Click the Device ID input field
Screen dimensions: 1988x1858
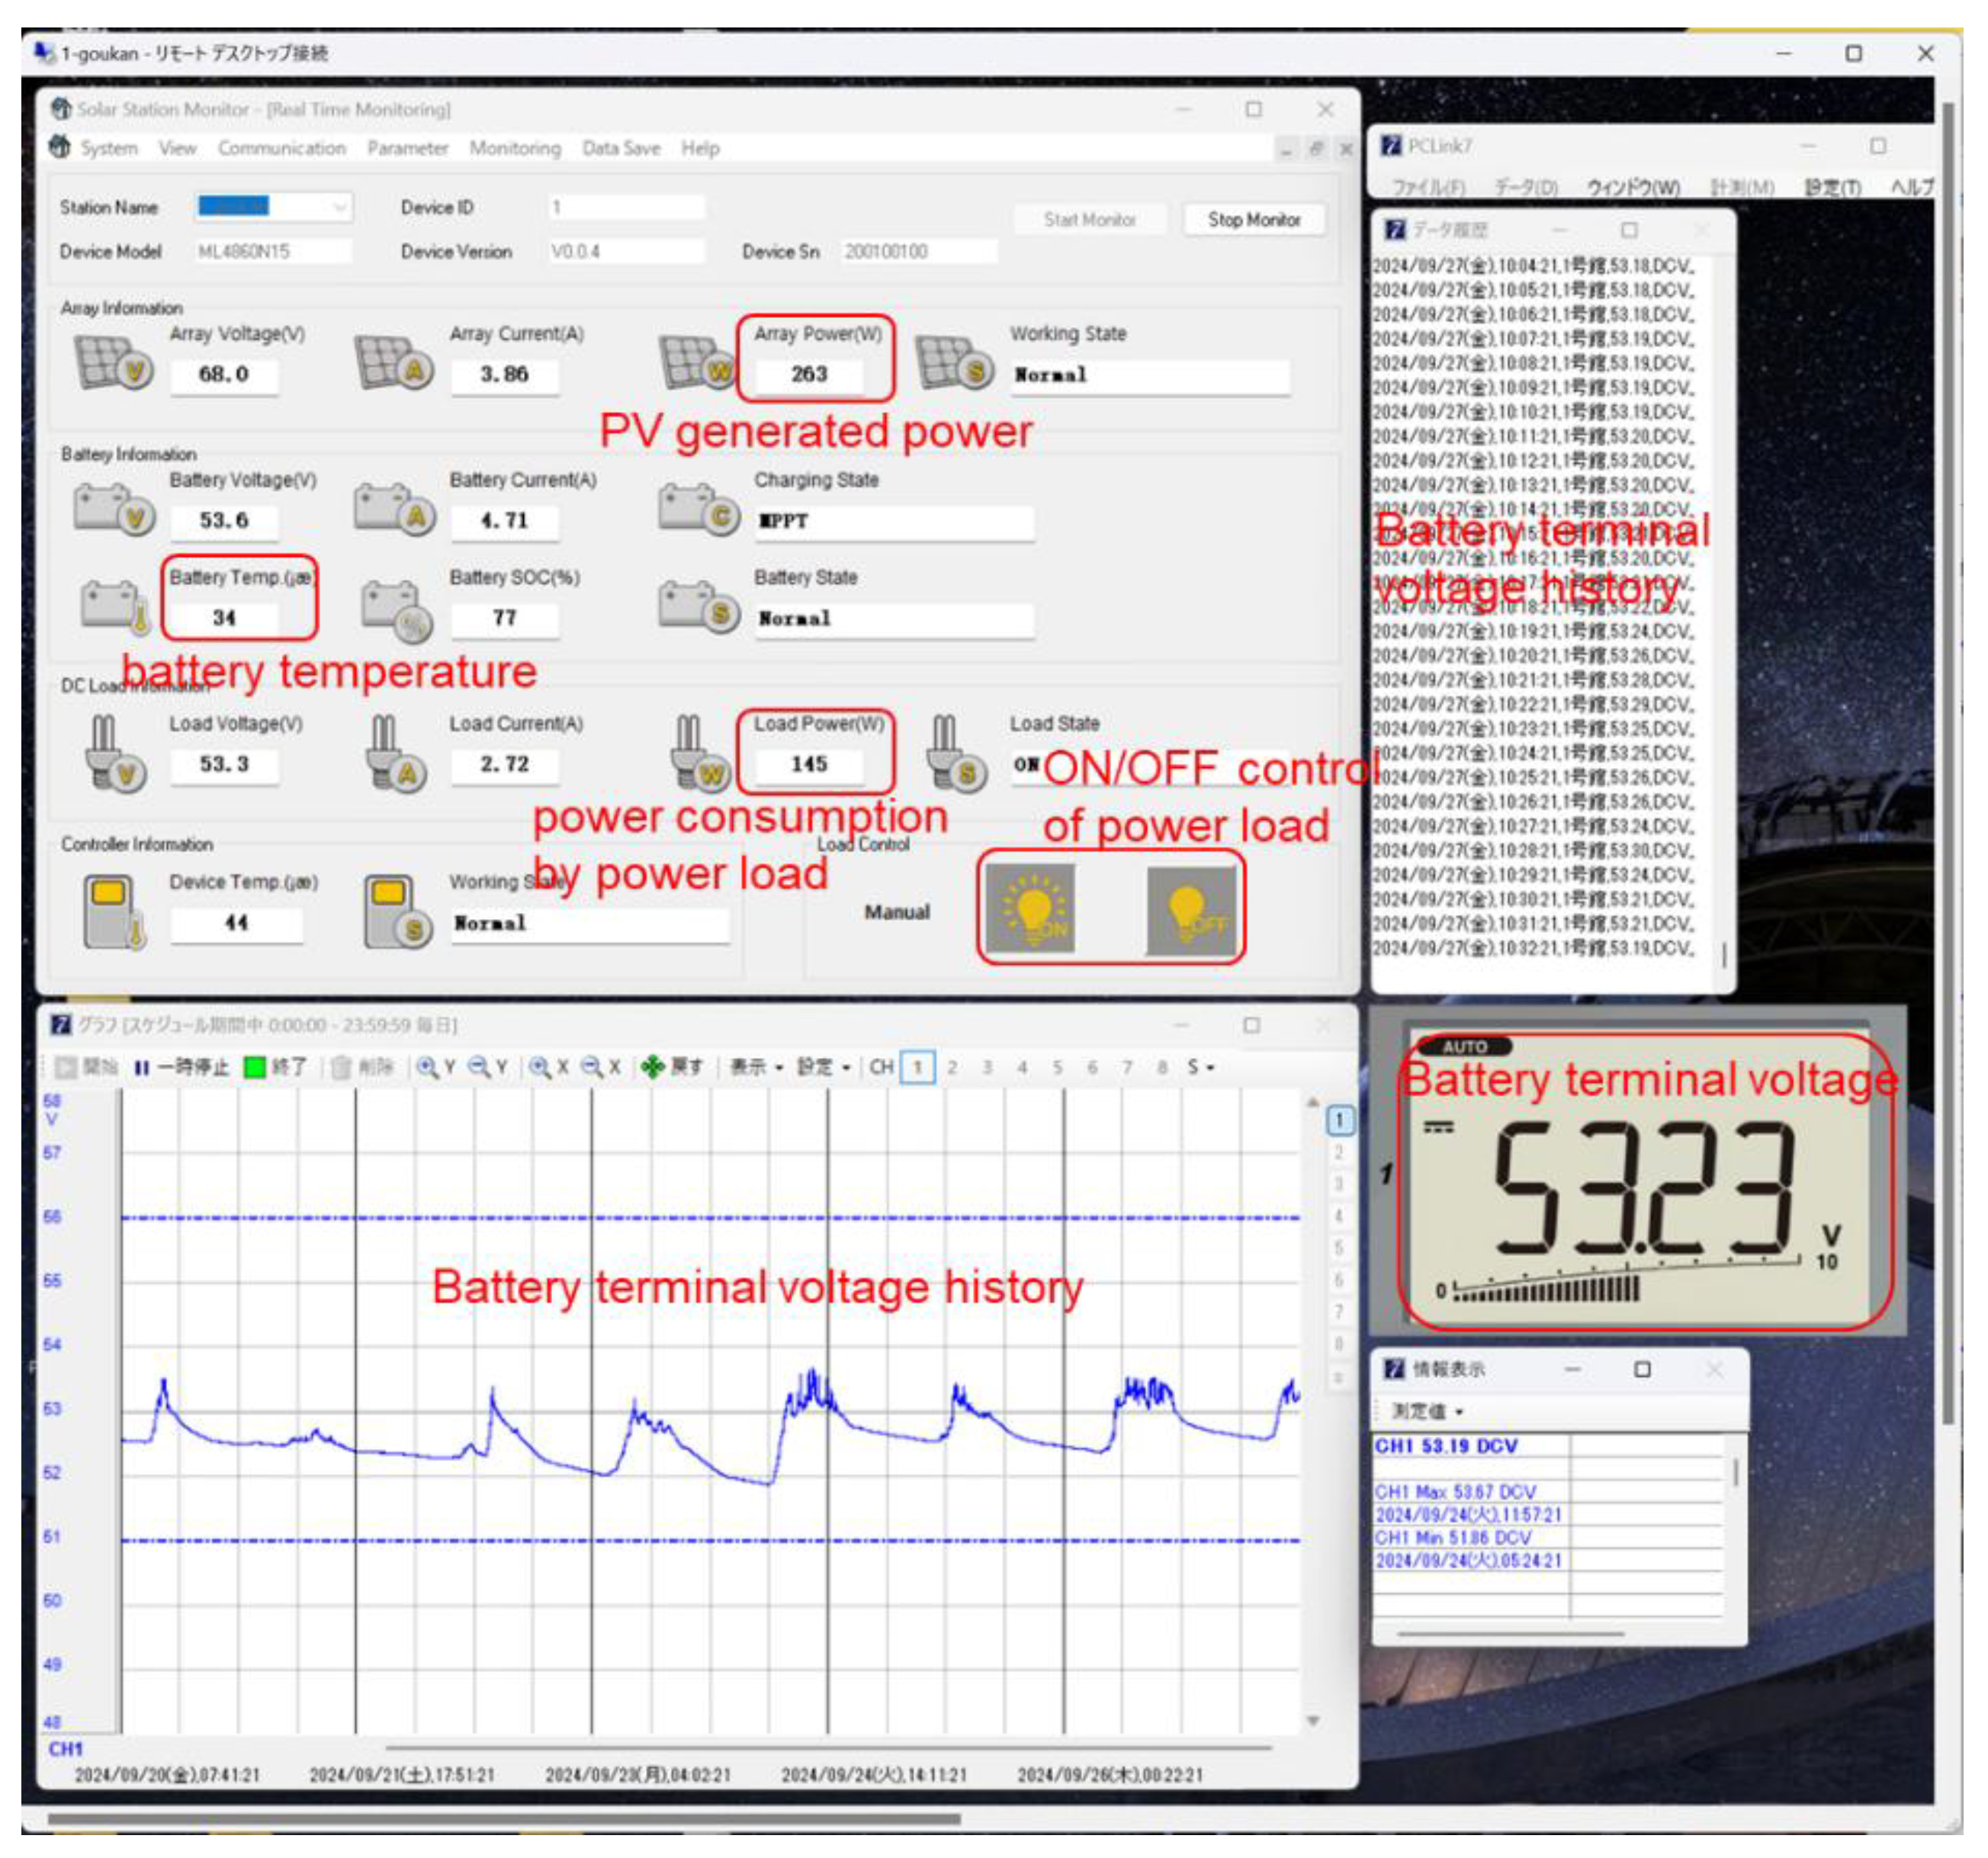tap(626, 207)
